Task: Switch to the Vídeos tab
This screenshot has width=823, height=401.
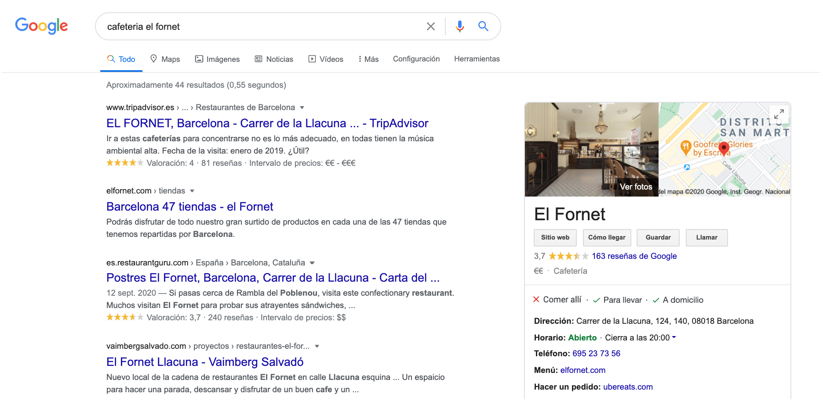Action: tap(326, 59)
